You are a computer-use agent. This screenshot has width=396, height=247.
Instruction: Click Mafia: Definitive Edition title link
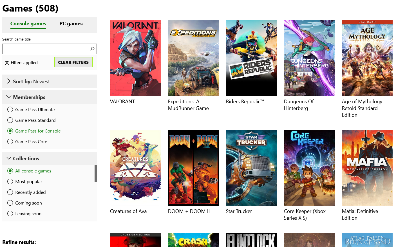[360, 215]
